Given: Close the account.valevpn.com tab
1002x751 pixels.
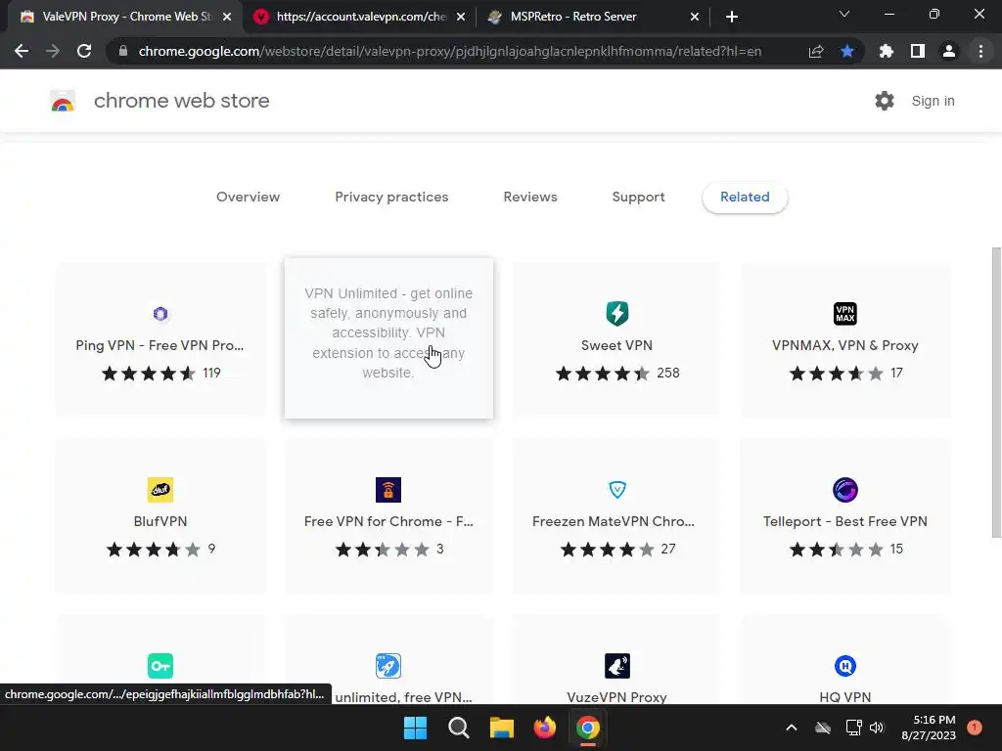Looking at the screenshot, I should 461,18.
